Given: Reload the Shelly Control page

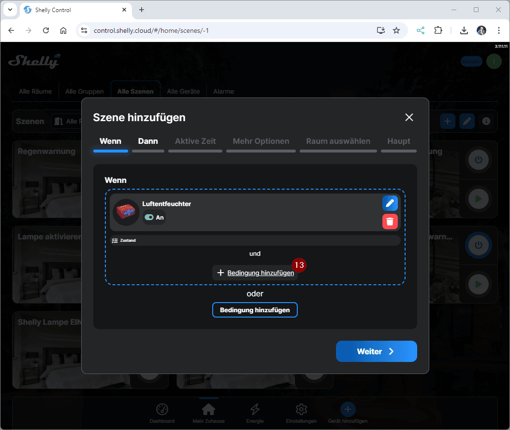Looking at the screenshot, I should (x=46, y=30).
